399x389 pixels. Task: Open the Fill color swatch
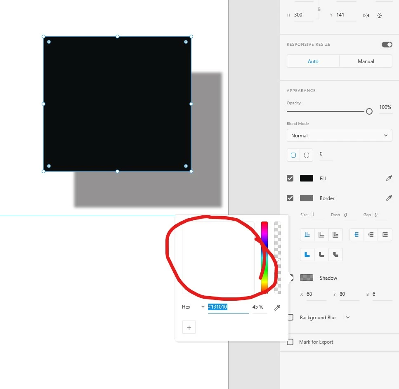307,178
